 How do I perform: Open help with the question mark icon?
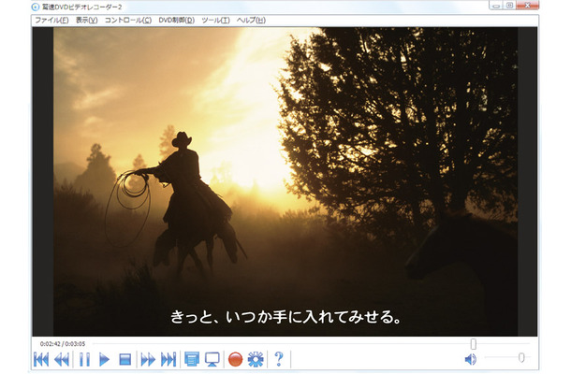coord(279,359)
